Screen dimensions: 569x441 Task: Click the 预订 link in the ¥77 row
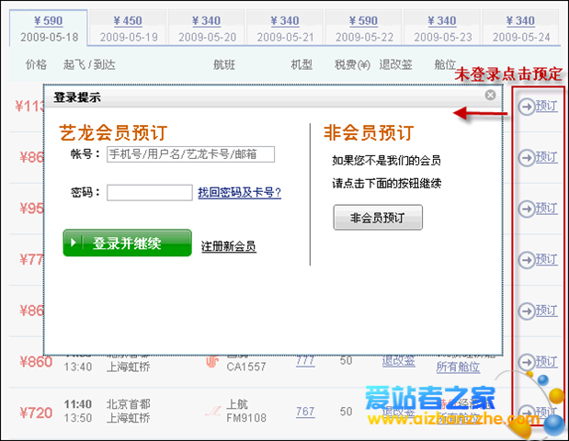[x=547, y=259]
